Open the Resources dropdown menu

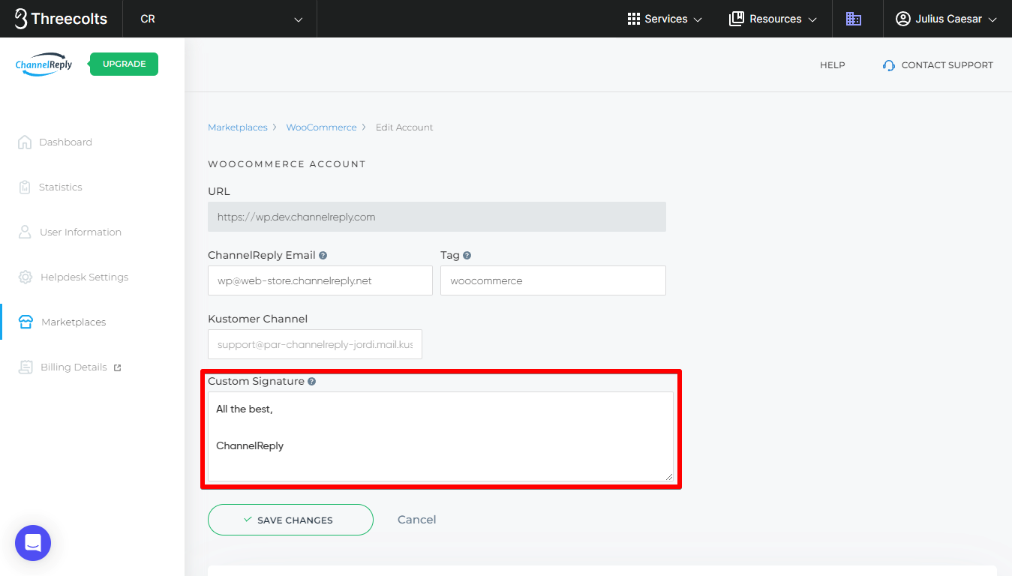(773, 19)
